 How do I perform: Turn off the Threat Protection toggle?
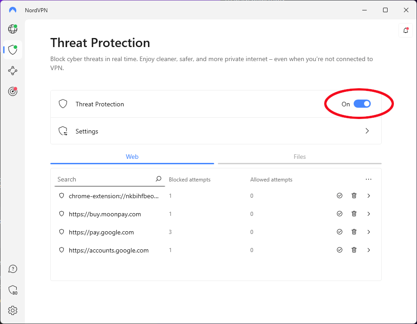(x=362, y=104)
